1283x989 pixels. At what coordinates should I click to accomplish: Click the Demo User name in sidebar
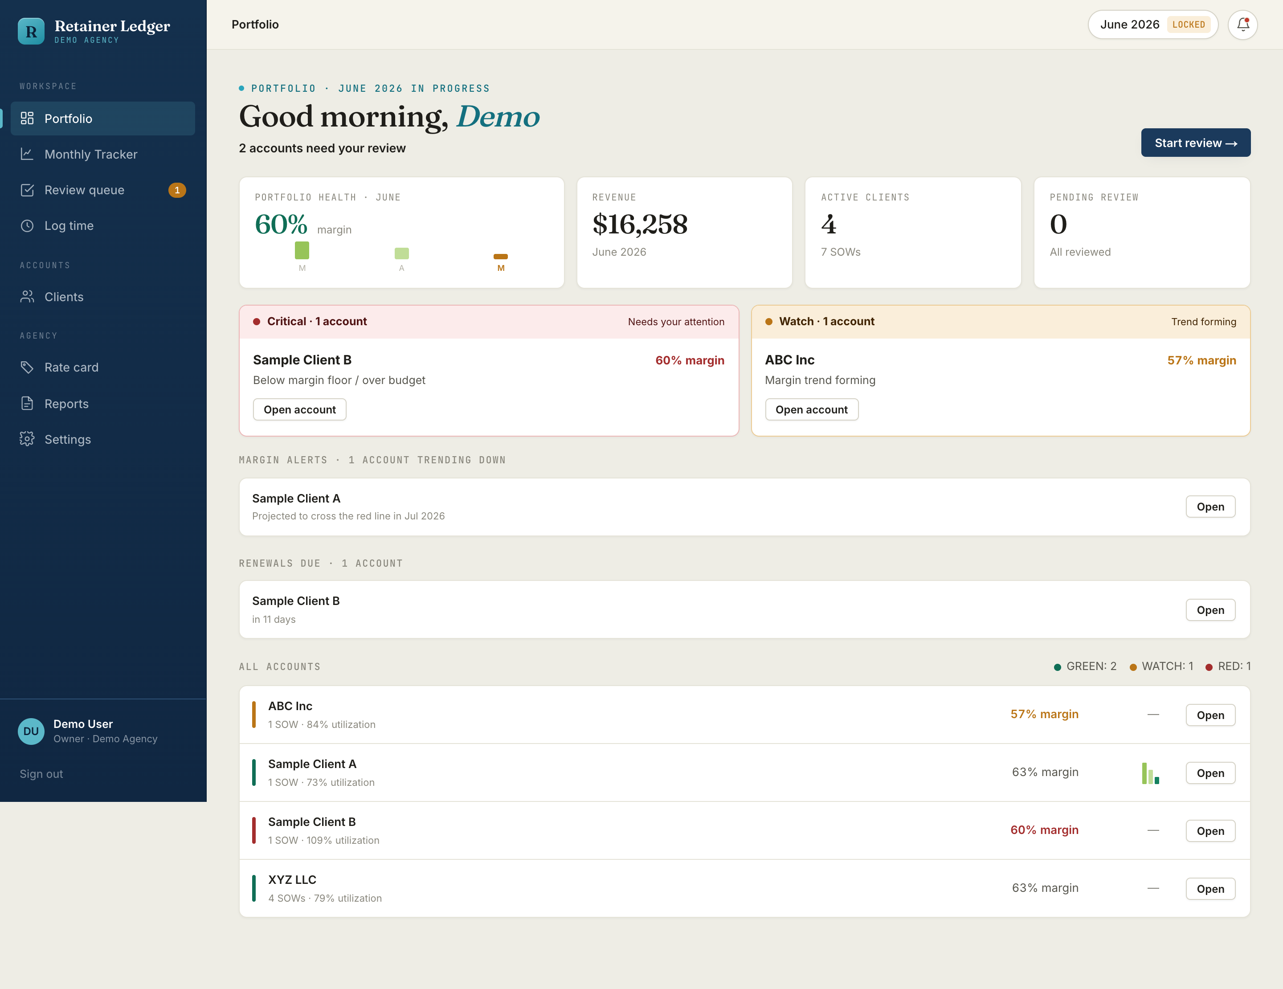83,724
